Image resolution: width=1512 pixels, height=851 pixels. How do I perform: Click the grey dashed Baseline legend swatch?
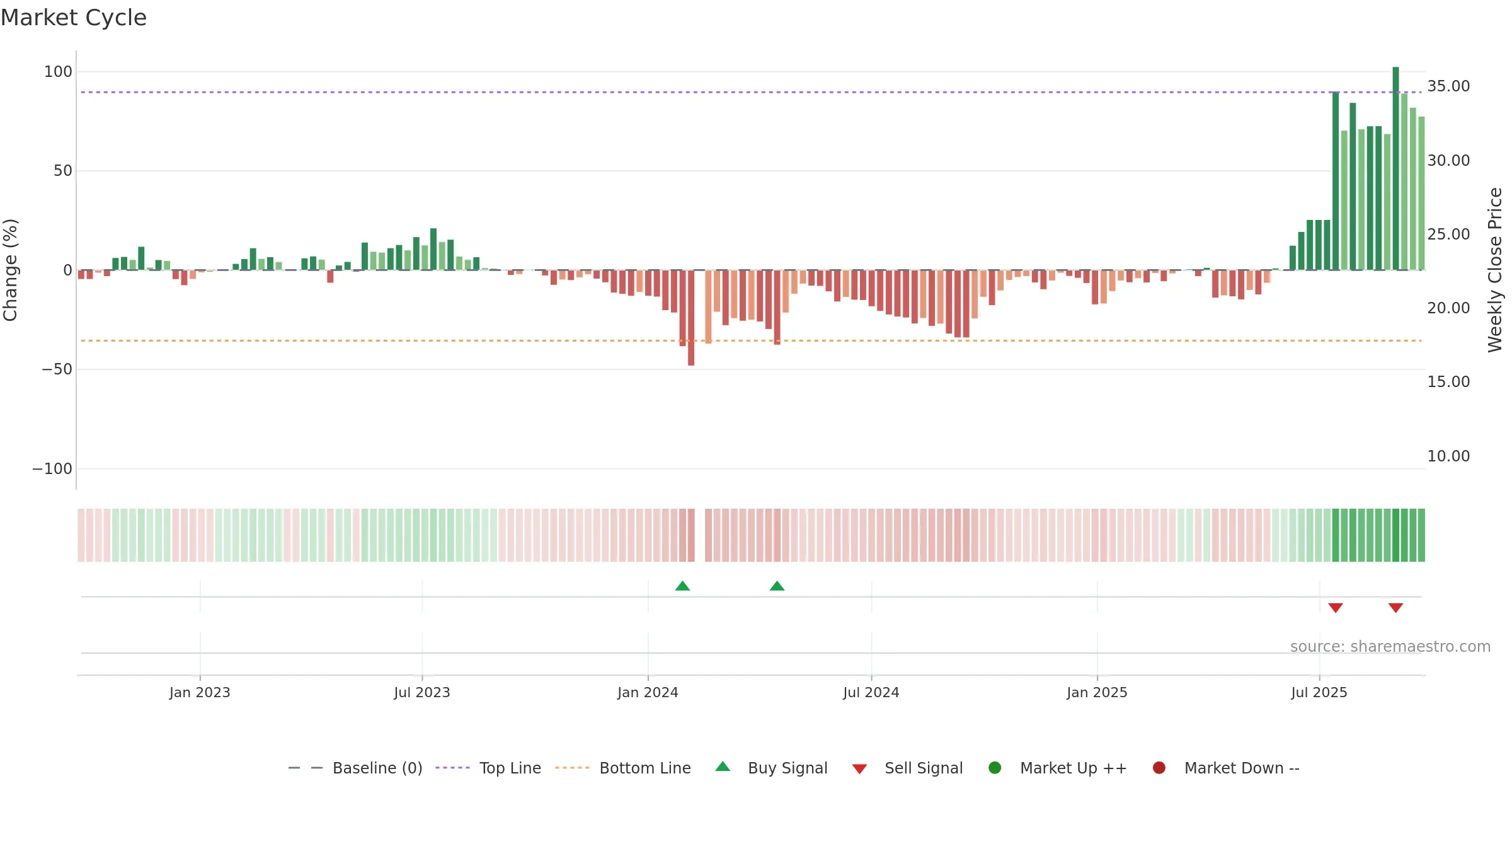point(306,768)
